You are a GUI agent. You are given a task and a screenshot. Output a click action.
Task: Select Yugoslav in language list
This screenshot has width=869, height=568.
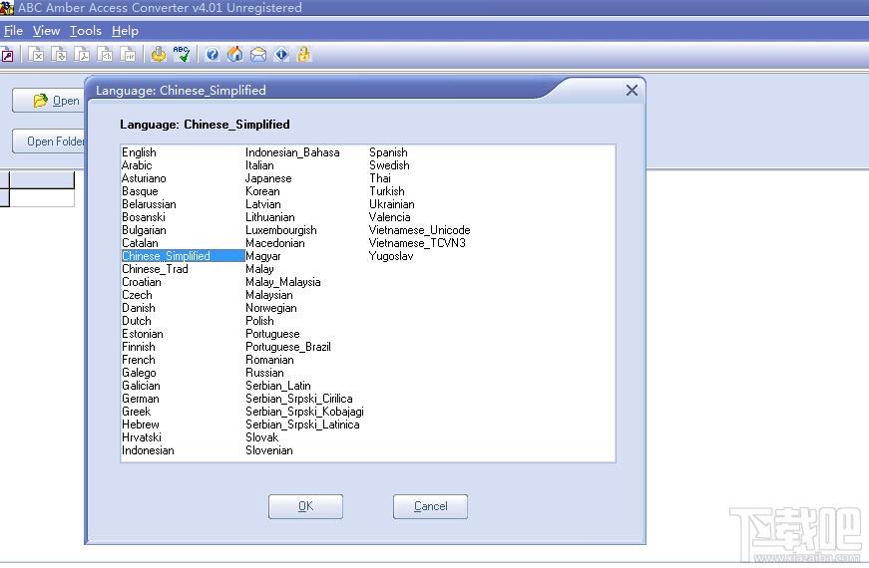click(x=391, y=256)
